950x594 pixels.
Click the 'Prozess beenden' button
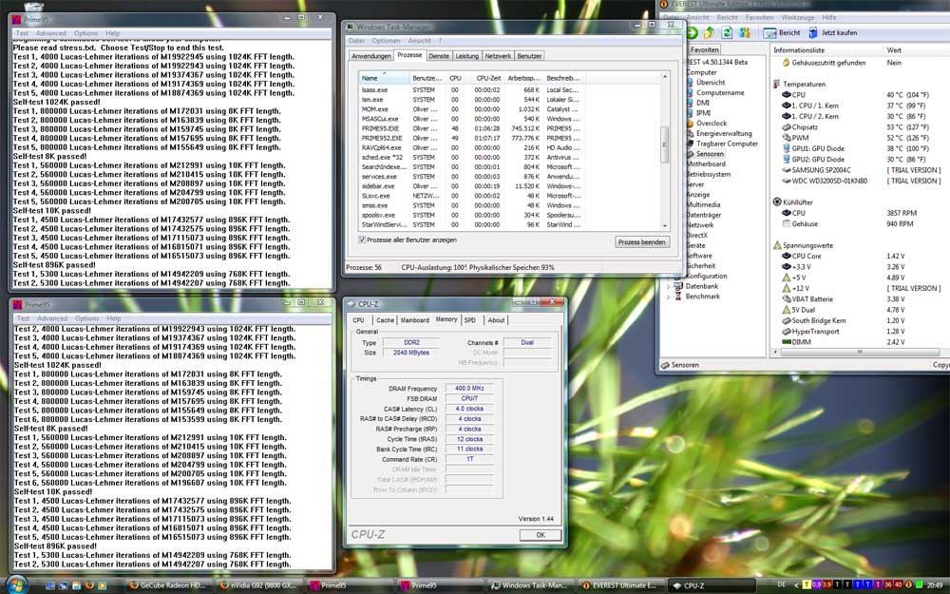[x=641, y=241]
